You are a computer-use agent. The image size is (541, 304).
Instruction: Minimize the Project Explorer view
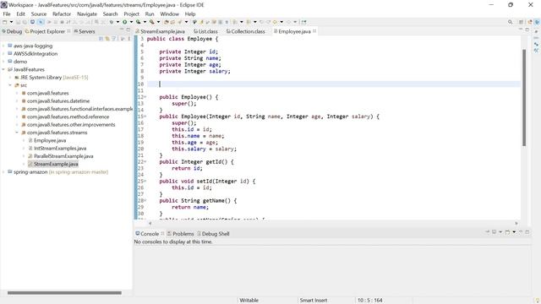click(122, 30)
